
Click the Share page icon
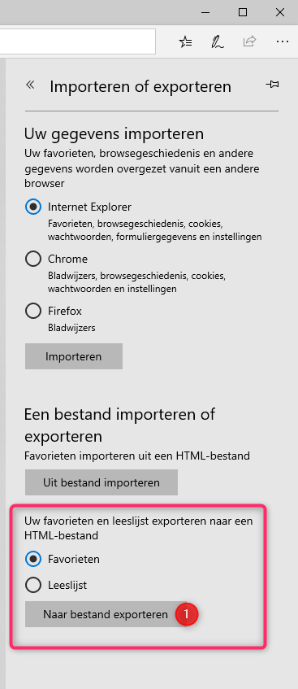249,41
